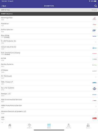Image resolution: width=98 pixels, height=131 pixels.
Task: Tap the Home tab icon
Action: [x=10, y=125]
